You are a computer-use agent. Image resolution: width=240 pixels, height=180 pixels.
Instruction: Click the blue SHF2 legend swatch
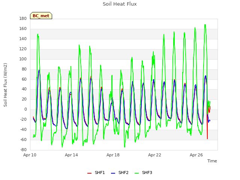(113, 173)
